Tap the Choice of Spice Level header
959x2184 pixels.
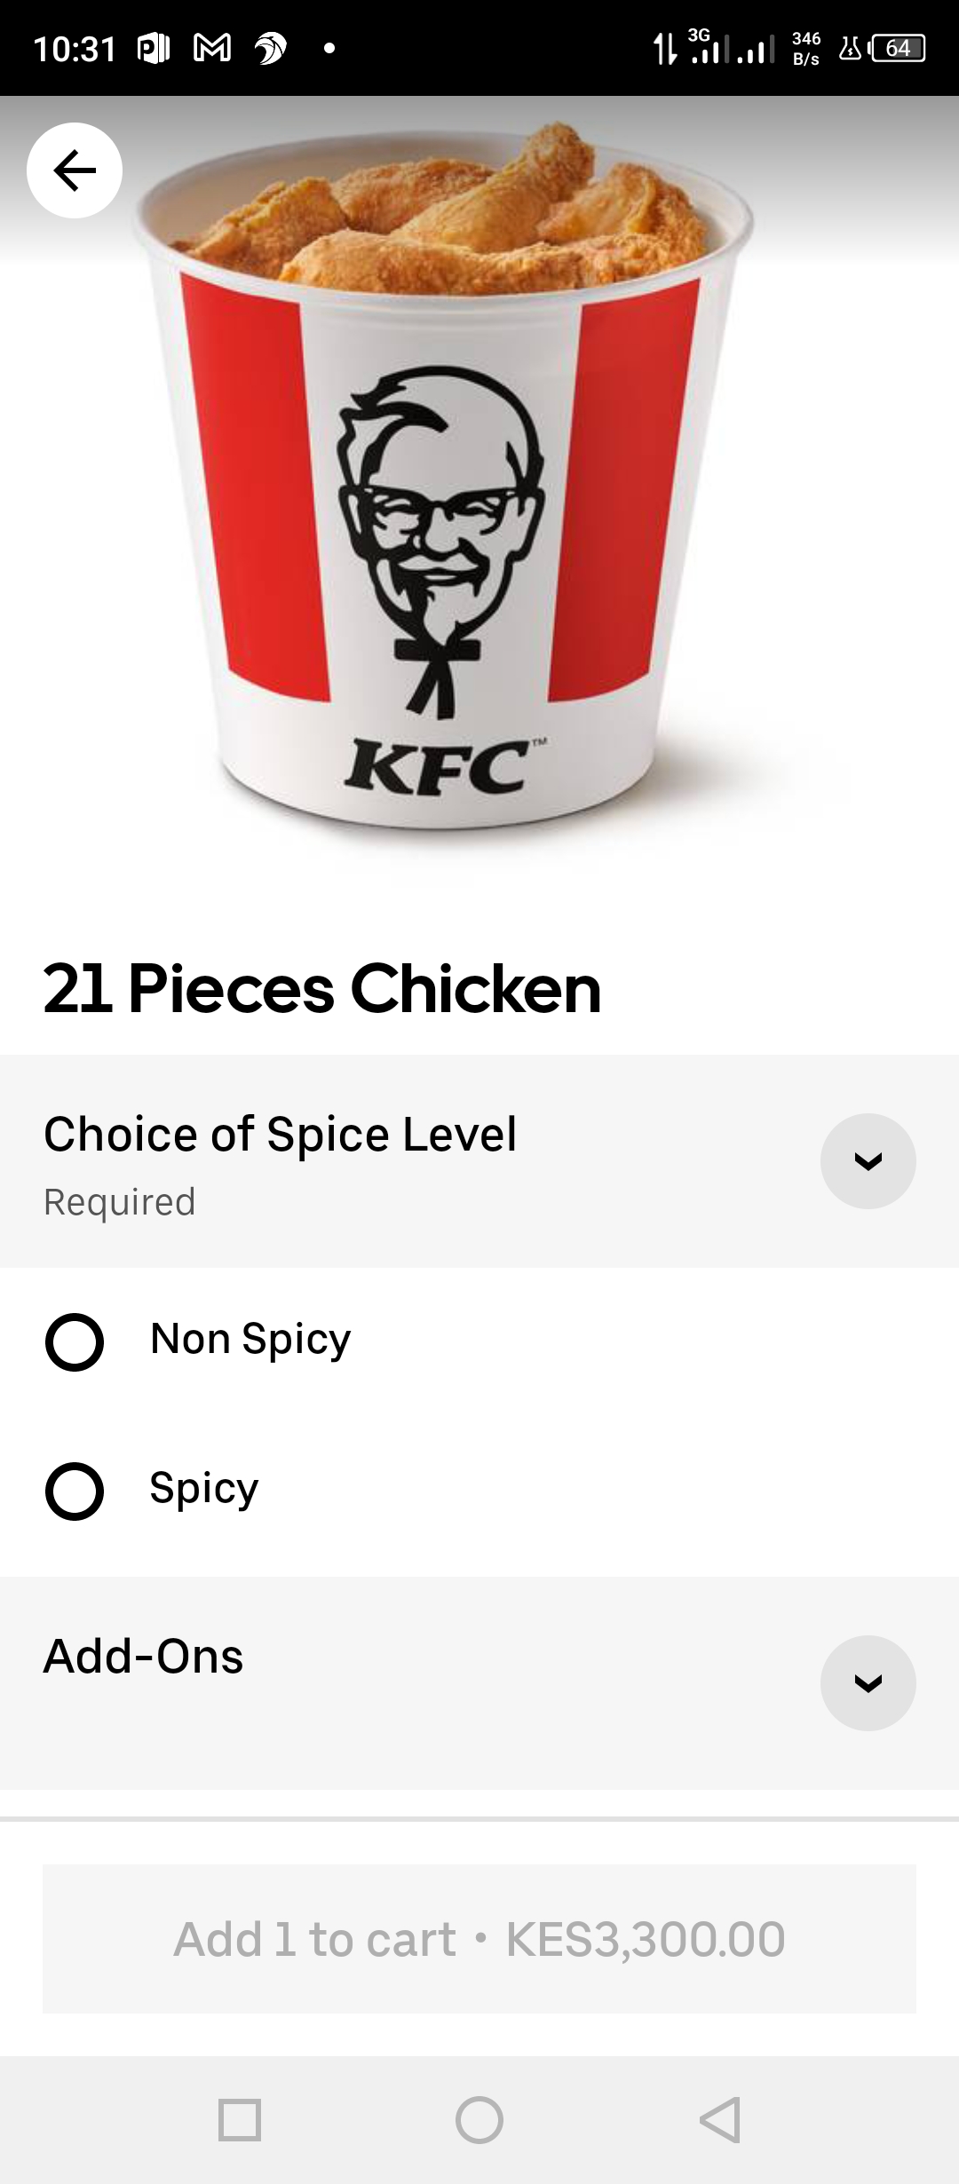coord(281,1134)
